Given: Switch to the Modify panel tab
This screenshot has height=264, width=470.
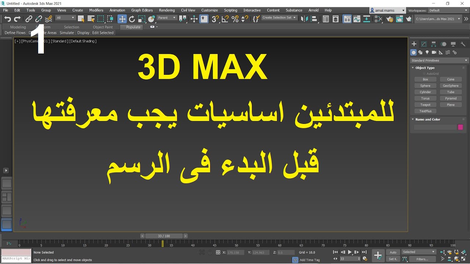Looking at the screenshot, I should (x=424, y=44).
